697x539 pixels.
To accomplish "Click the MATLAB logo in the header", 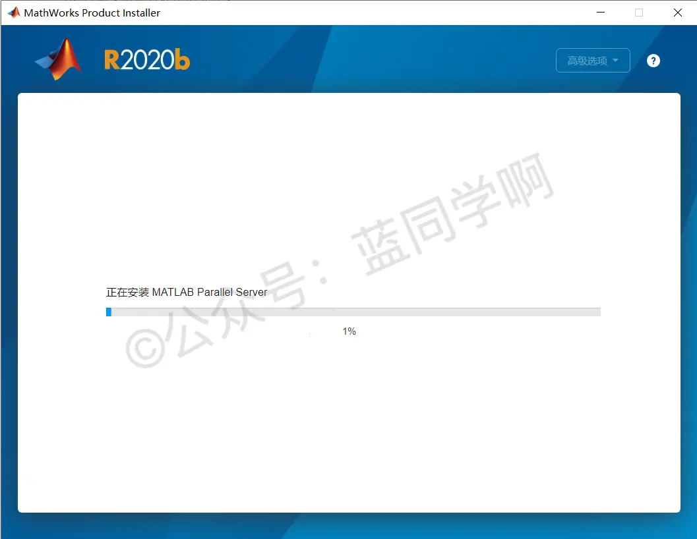I will point(59,59).
